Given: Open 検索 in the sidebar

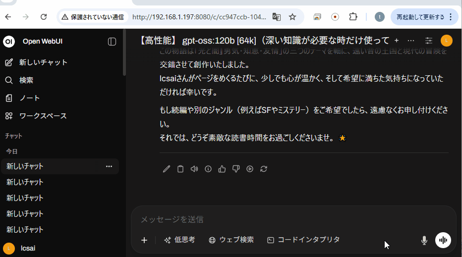Looking at the screenshot, I should (19, 80).
